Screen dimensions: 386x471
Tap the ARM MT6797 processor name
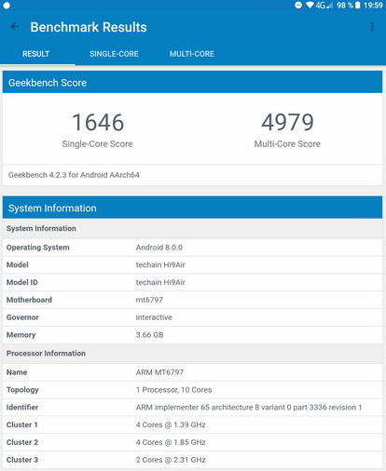pyautogui.click(x=159, y=372)
